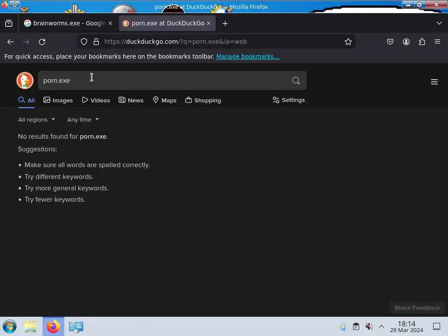Switch to News results
Image resolution: width=448 pixels, height=336 pixels.
click(x=131, y=100)
